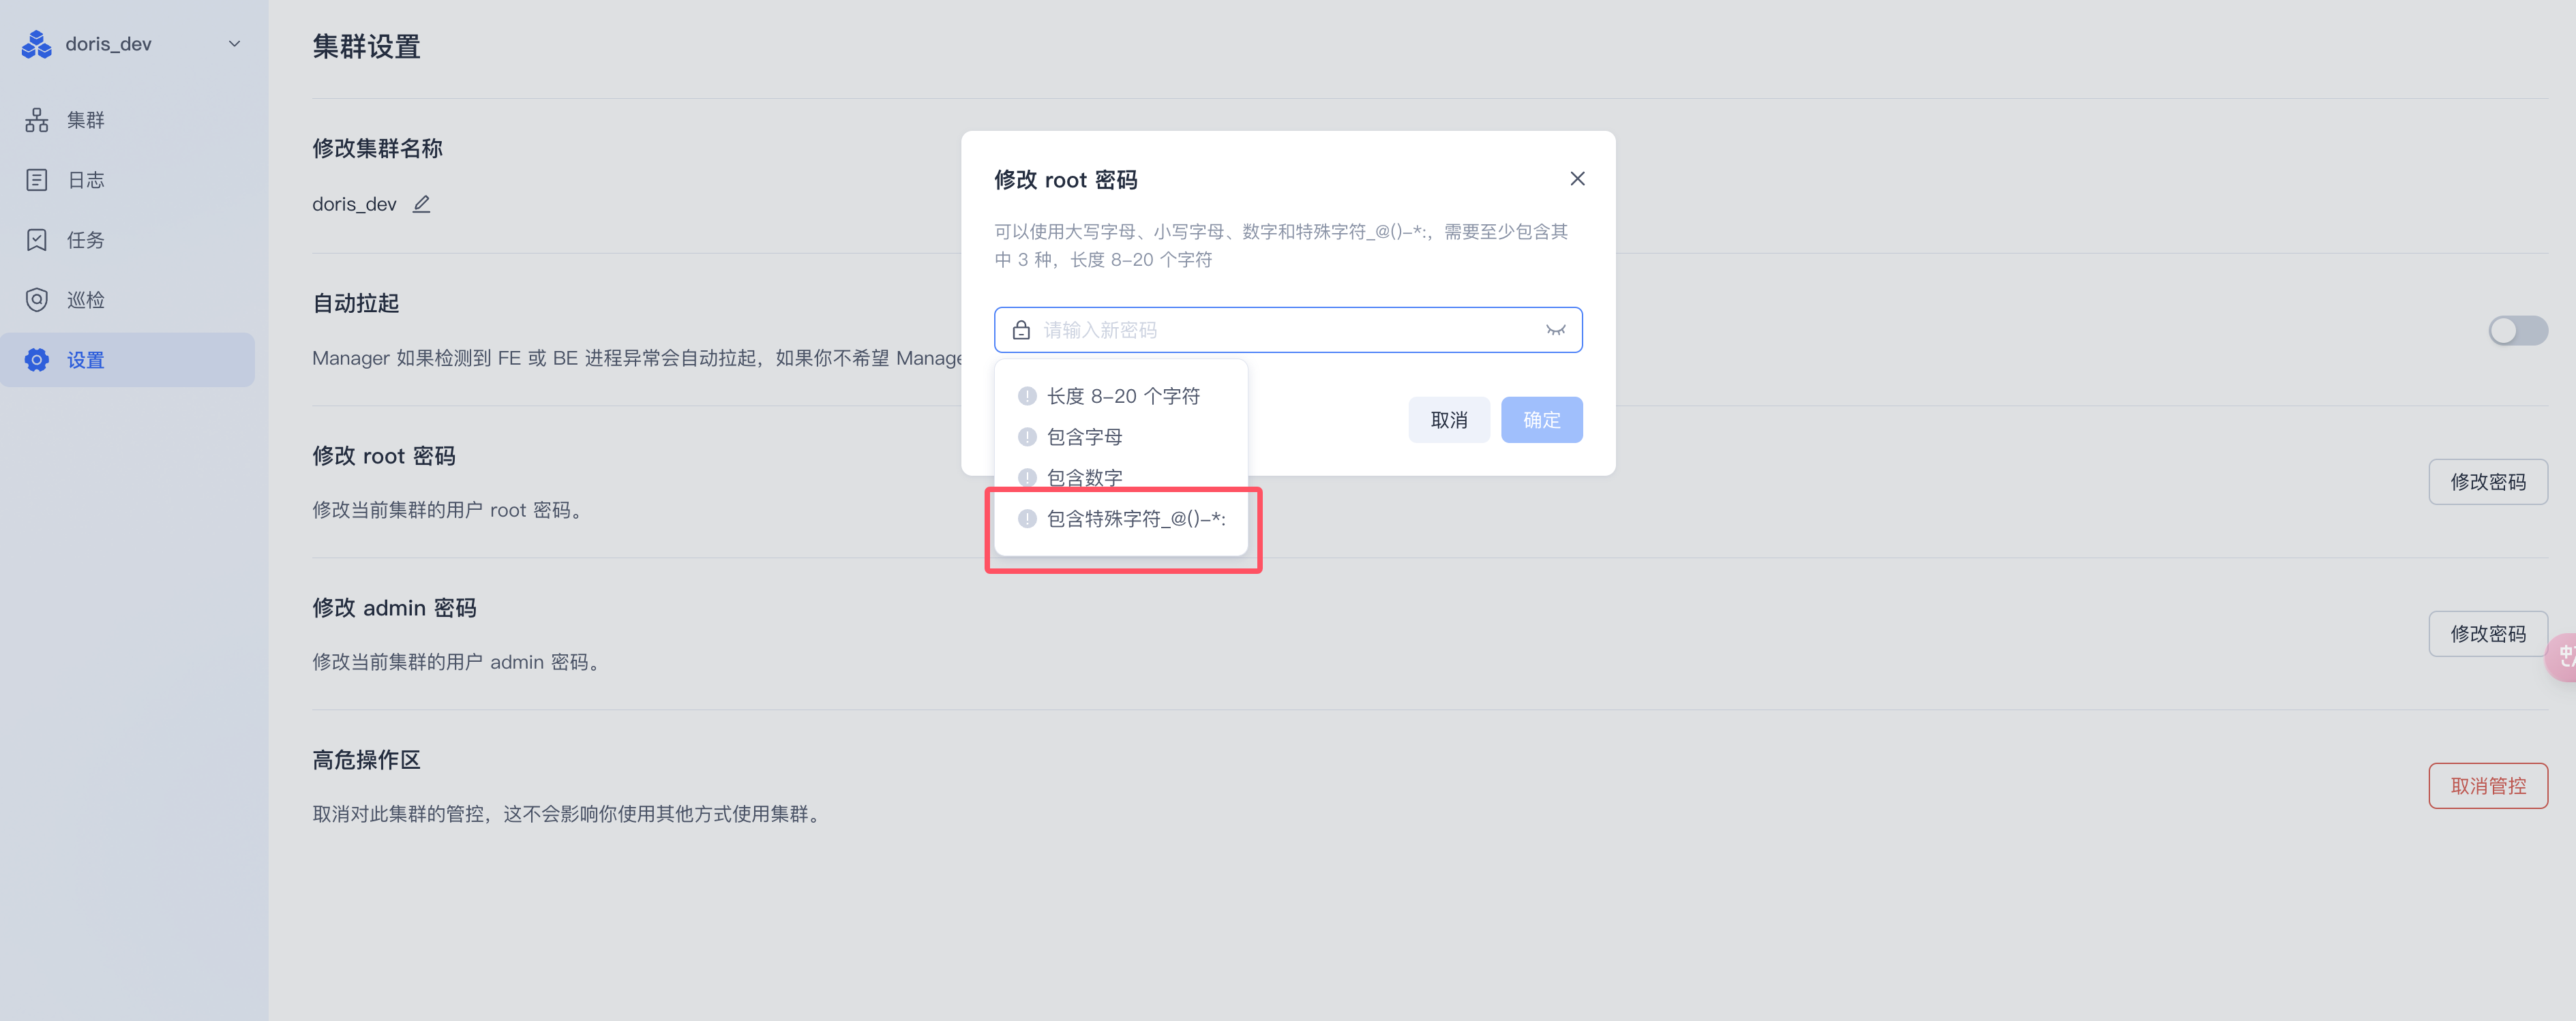Click the cluster topology icon beside 集群

pyautogui.click(x=37, y=120)
